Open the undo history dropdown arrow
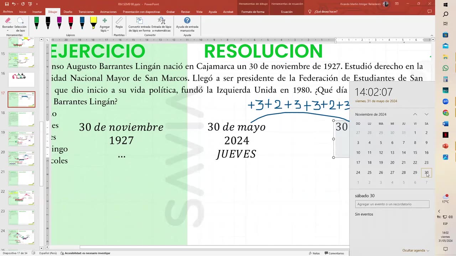Image resolution: width=456 pixels, height=256 pixels. point(17,4)
